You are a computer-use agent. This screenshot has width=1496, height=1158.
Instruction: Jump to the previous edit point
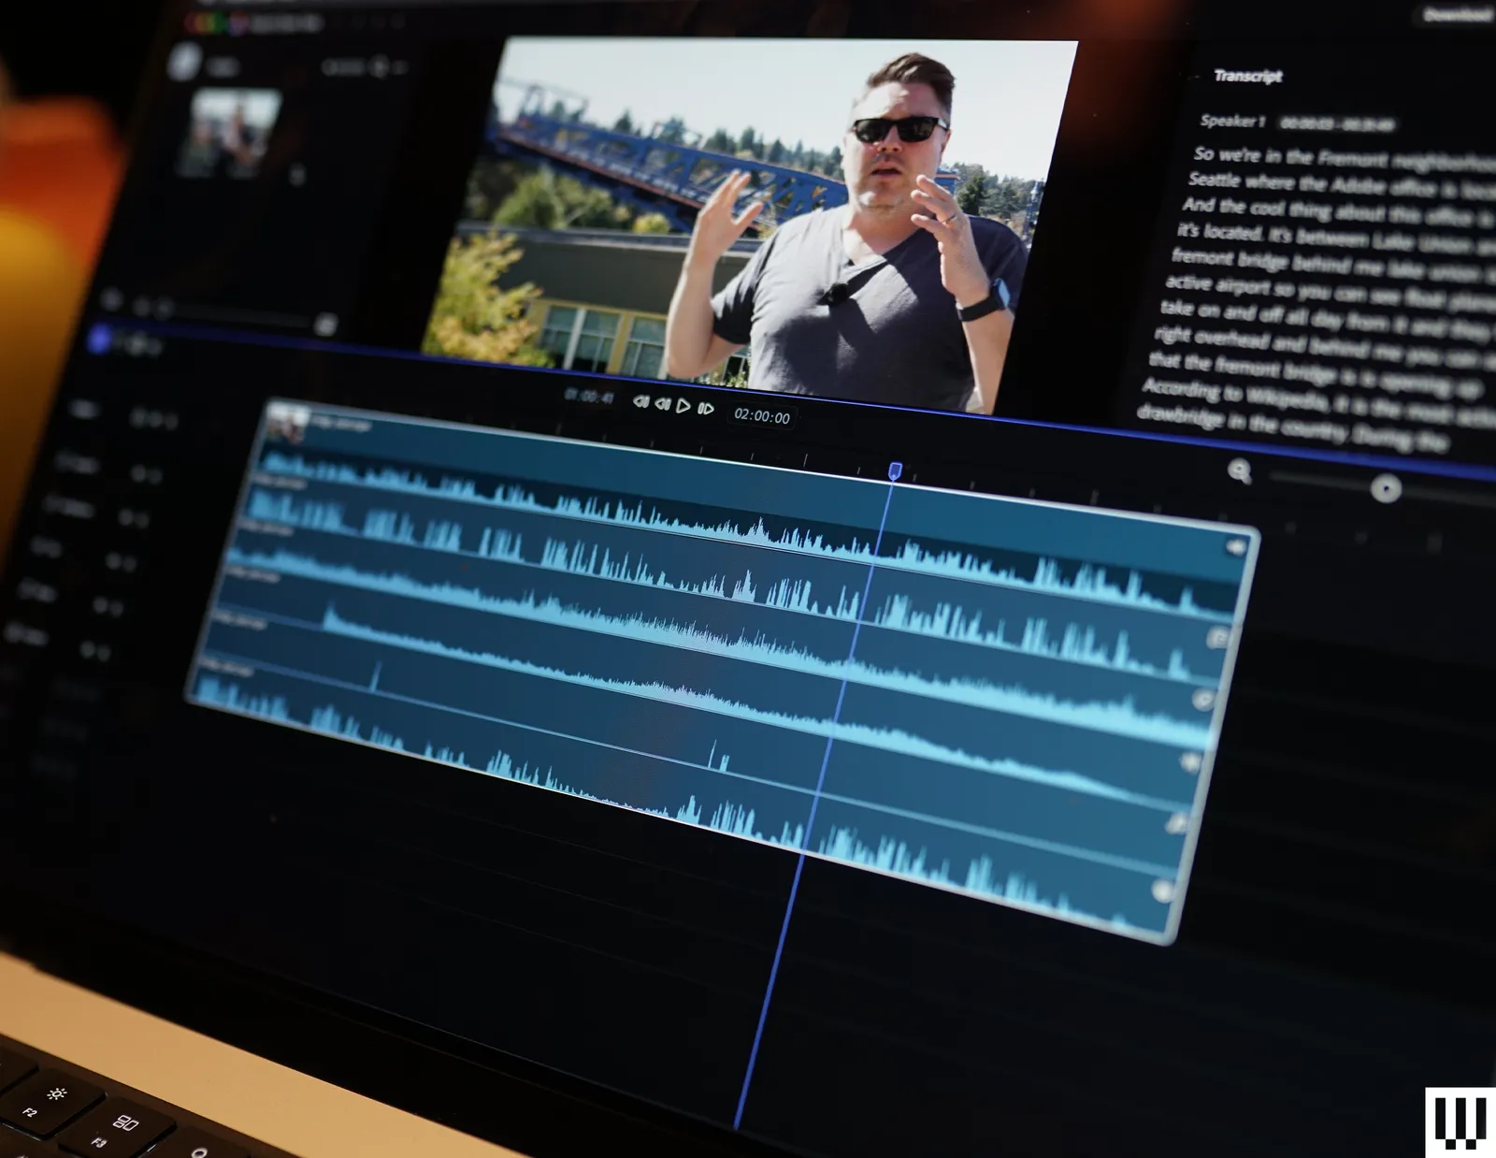(640, 402)
